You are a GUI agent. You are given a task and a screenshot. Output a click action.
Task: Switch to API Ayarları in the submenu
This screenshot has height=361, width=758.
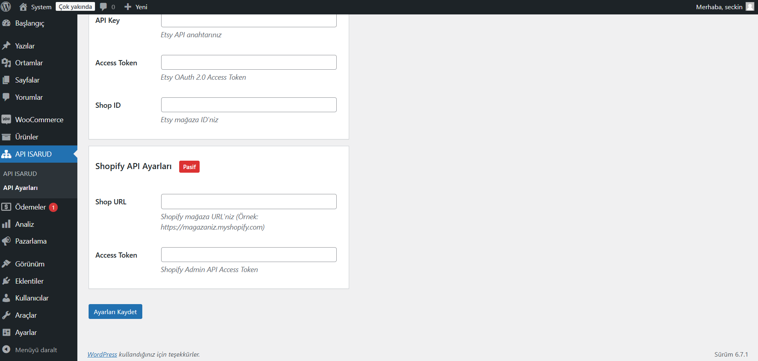(20, 188)
